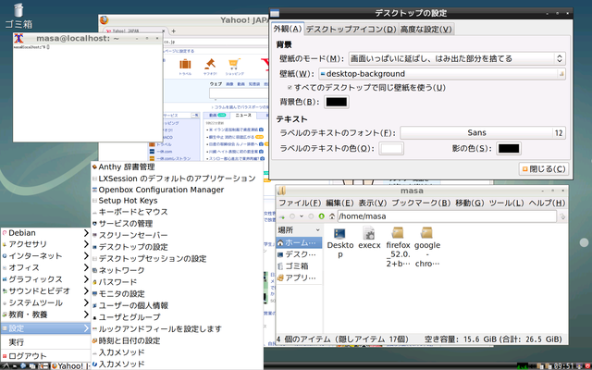Pick the ラベルのテキストの色 swatch

pyautogui.click(x=391, y=148)
